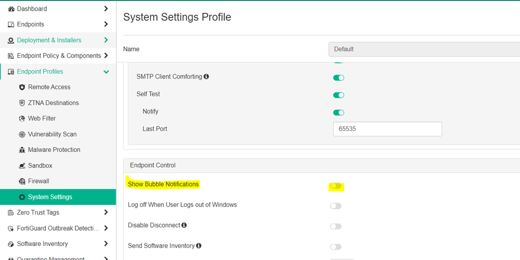Expand the Dashboard menu chevron
This screenshot has width=520, height=260.
pyautogui.click(x=106, y=9)
